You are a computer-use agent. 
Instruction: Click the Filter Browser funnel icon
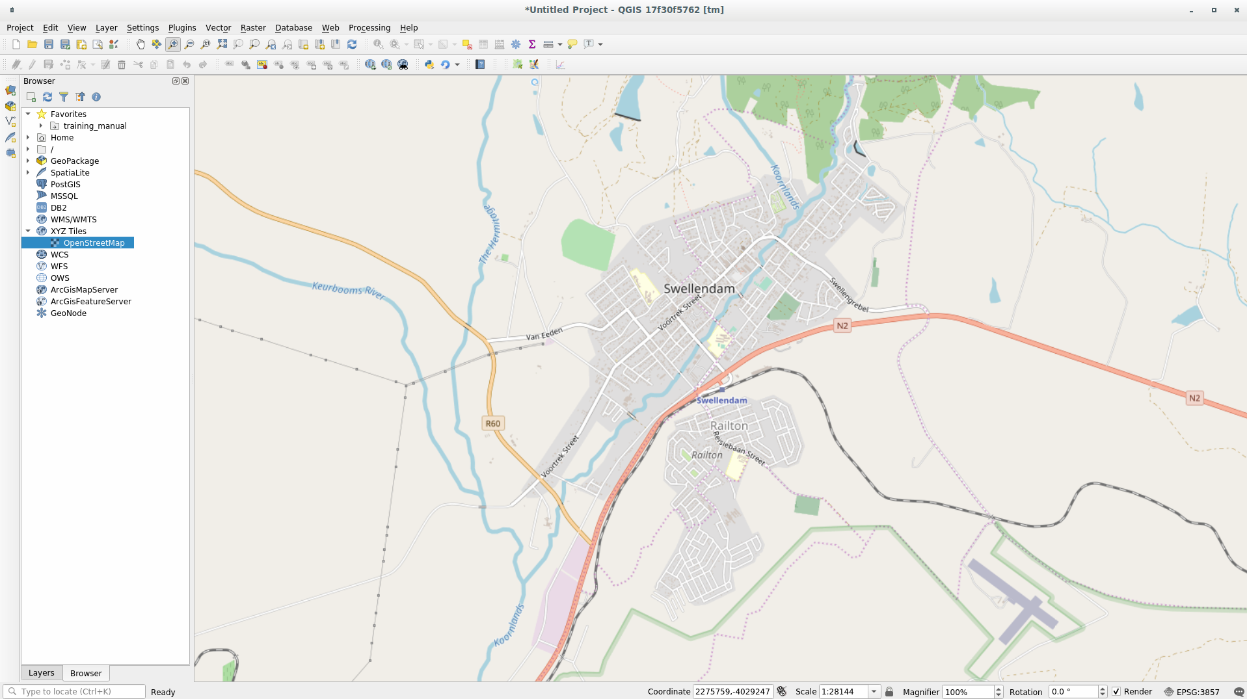point(64,97)
